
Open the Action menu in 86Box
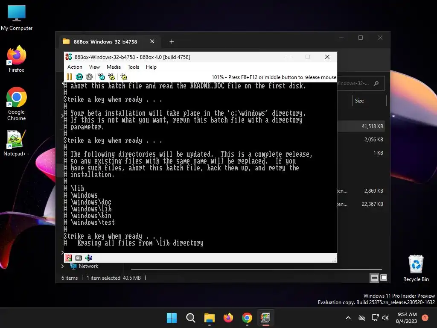[75, 67]
